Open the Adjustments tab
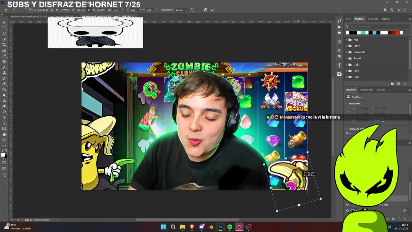This screenshot has height=232, width=412. tap(366, 90)
